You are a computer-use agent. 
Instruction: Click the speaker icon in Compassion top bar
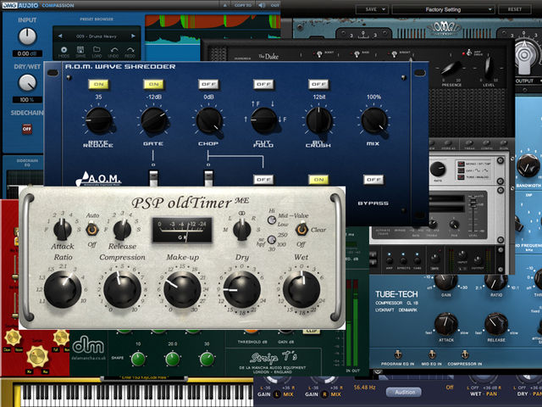(262, 5)
